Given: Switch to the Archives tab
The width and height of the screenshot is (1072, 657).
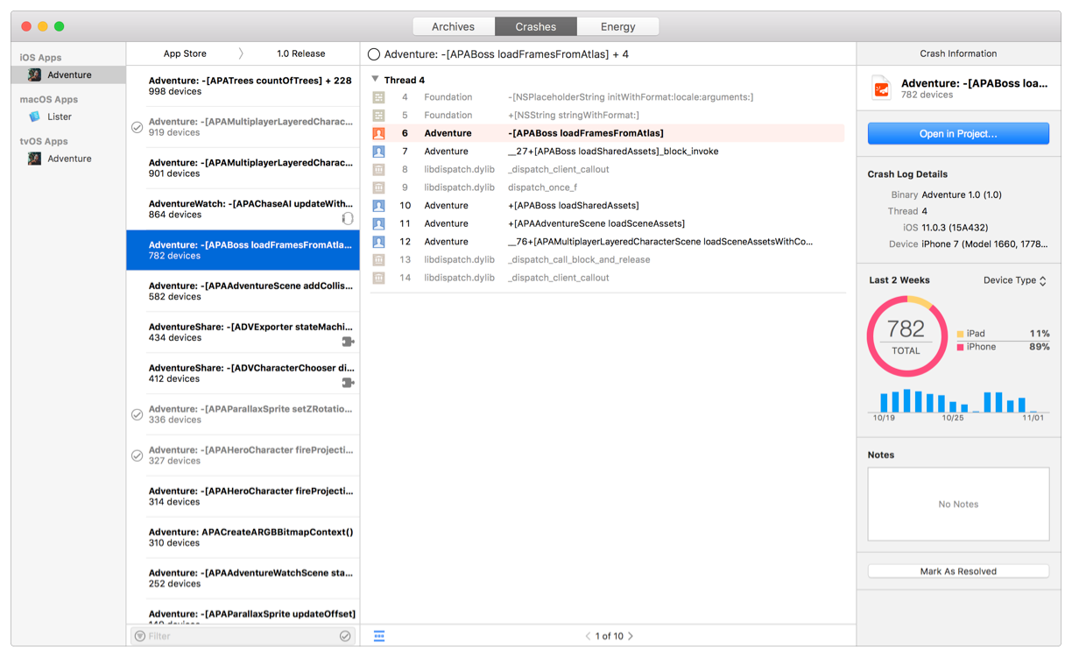Looking at the screenshot, I should [x=453, y=26].
